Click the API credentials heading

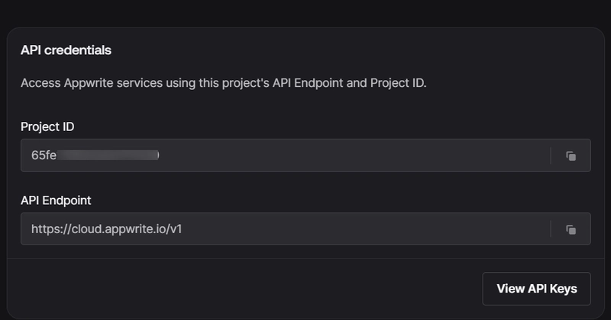click(66, 50)
